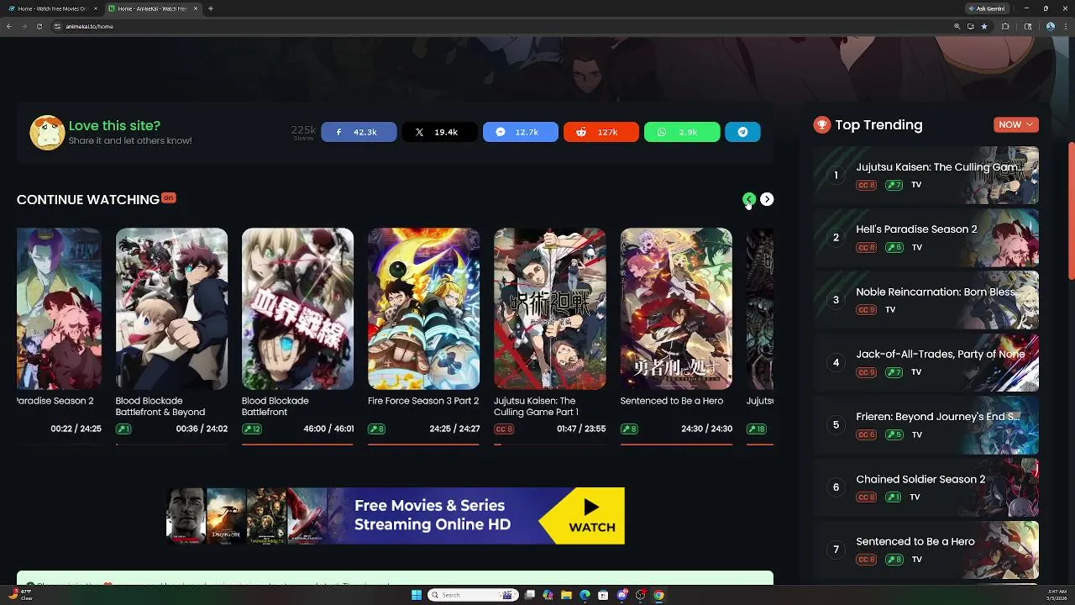The height and width of the screenshot is (605, 1075).
Task: Open Sentenced to Be a Hero title in Continue Watching
Action: tap(672, 401)
